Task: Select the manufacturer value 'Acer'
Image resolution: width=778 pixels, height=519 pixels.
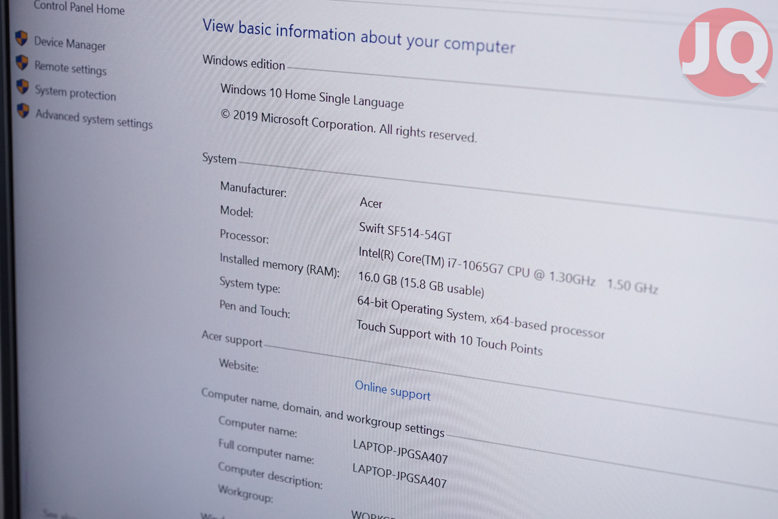Action: pos(371,203)
